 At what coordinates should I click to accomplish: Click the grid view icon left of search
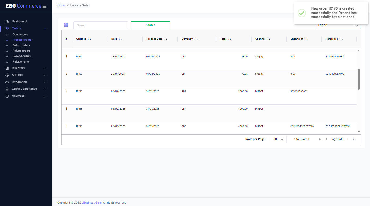(x=66, y=25)
